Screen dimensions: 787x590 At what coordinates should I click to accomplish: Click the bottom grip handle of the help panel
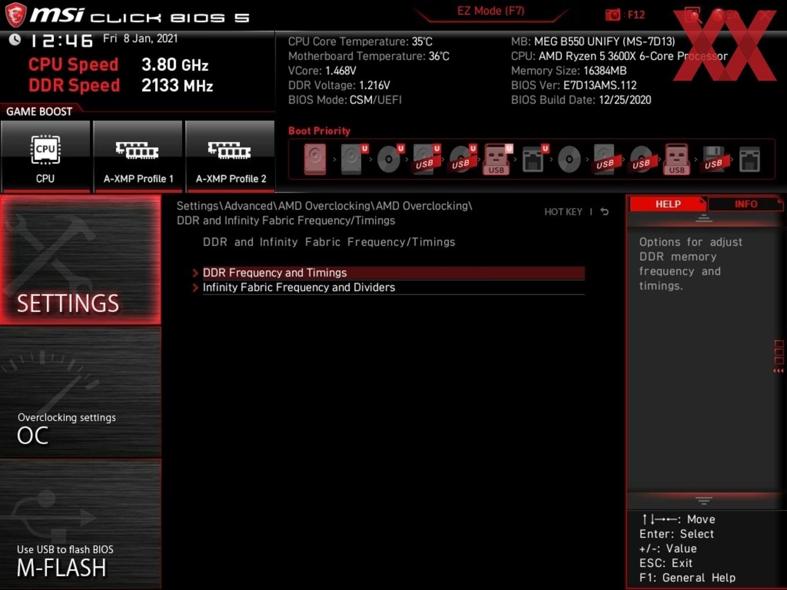pyautogui.click(x=704, y=500)
